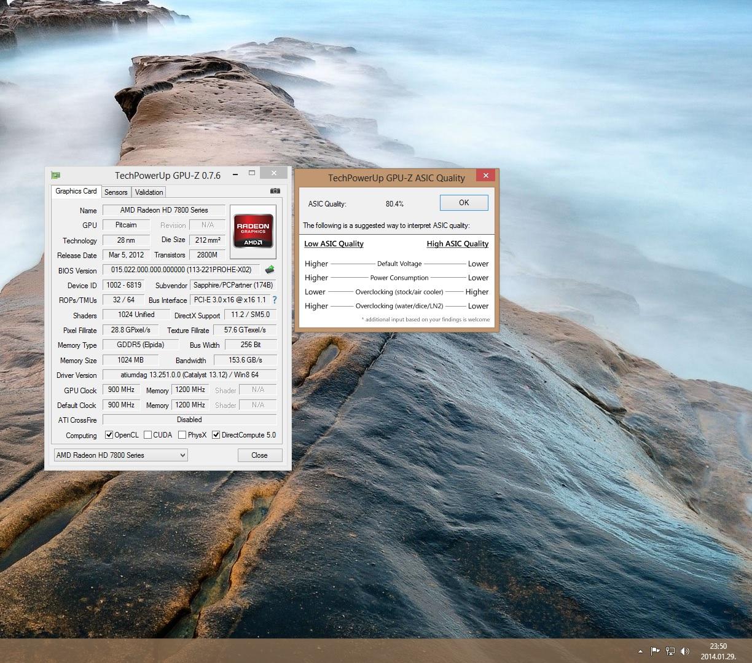Click the High ASIC Quality heading

(458, 244)
